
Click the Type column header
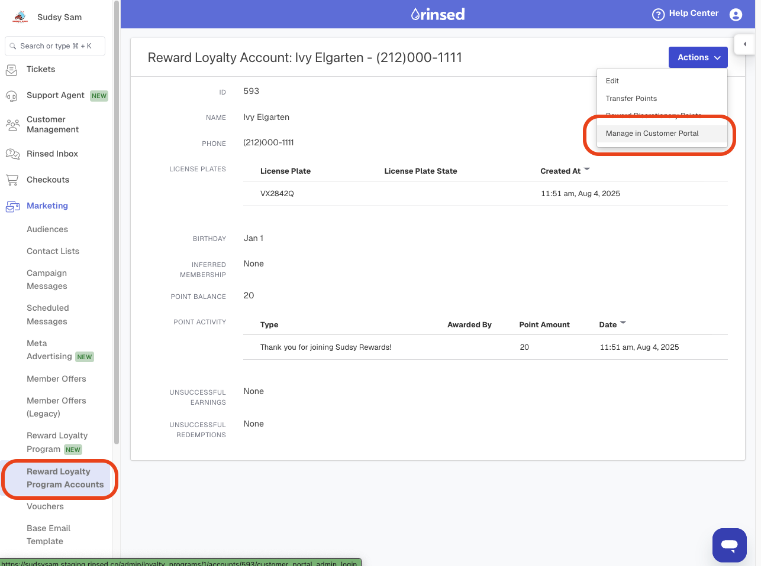269,325
